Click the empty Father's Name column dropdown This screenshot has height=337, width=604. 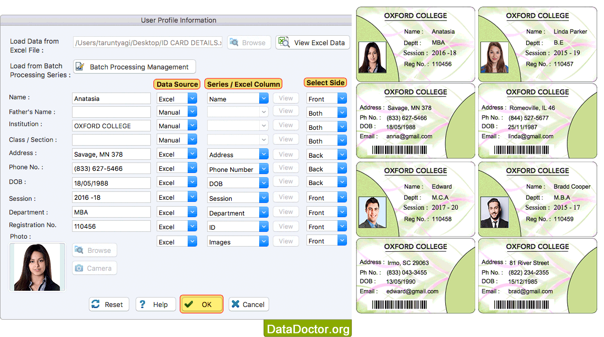click(x=238, y=112)
